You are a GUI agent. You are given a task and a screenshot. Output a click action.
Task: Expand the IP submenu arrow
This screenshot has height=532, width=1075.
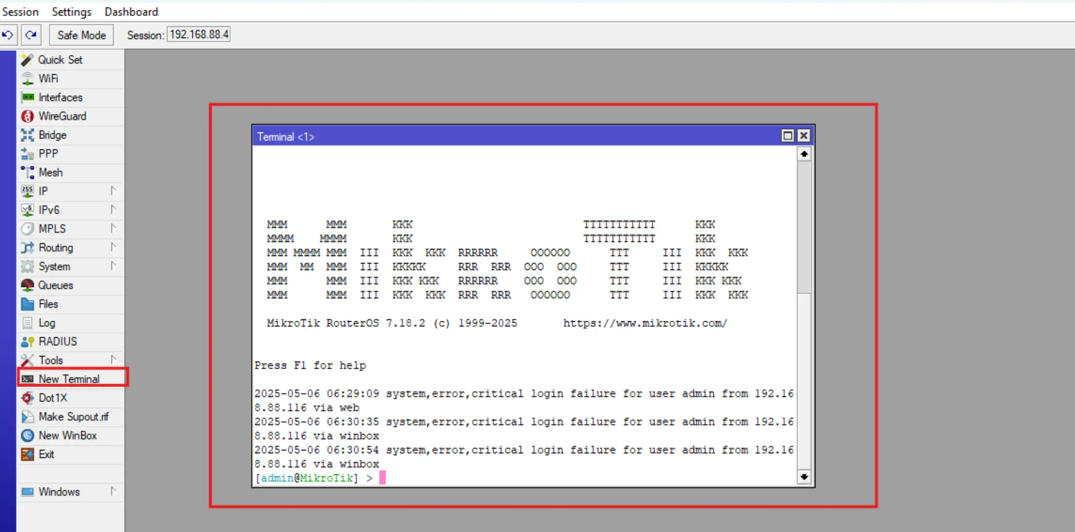[113, 191]
